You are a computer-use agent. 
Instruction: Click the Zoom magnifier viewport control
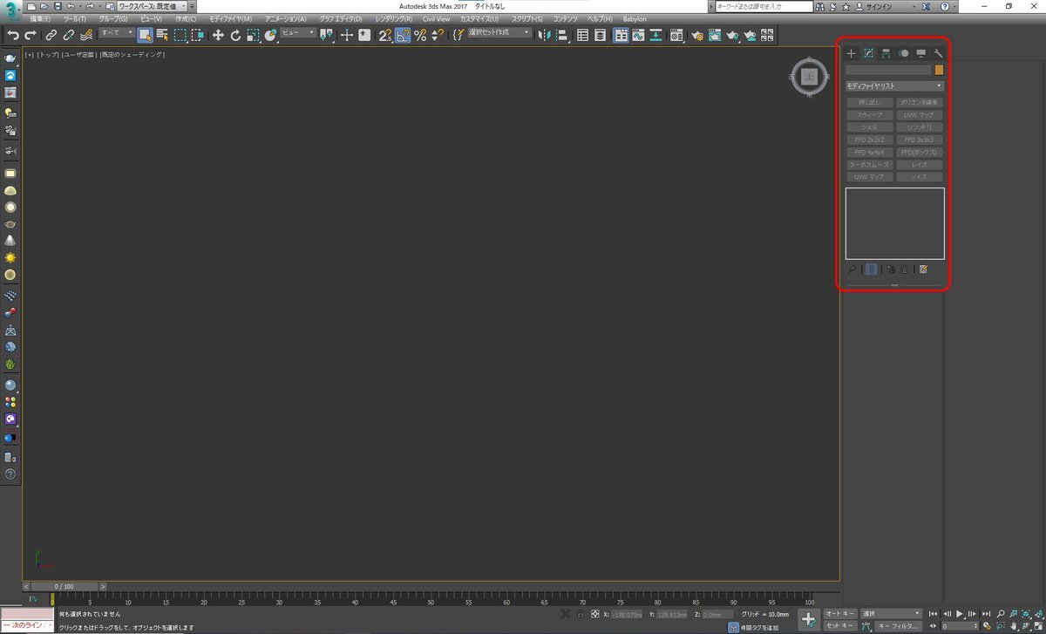[x=1001, y=614]
